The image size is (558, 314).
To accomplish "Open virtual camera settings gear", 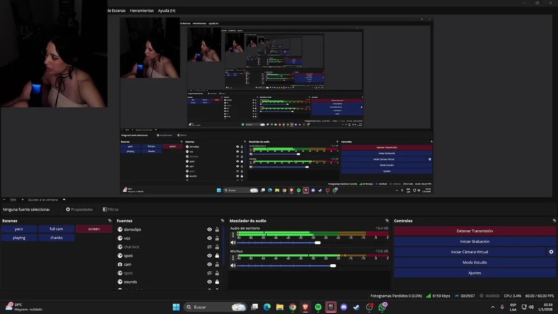I will click(551, 252).
